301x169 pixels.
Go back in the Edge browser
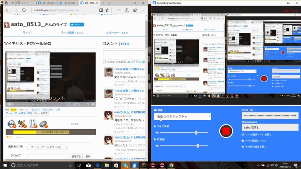(8, 10)
